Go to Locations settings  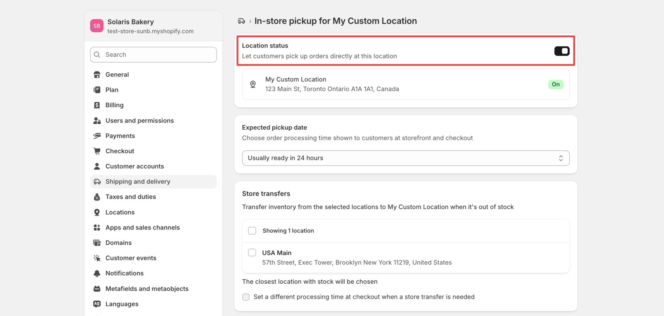(x=153, y=212)
